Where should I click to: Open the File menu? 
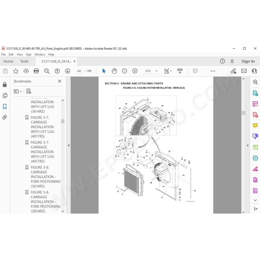[3, 54]
